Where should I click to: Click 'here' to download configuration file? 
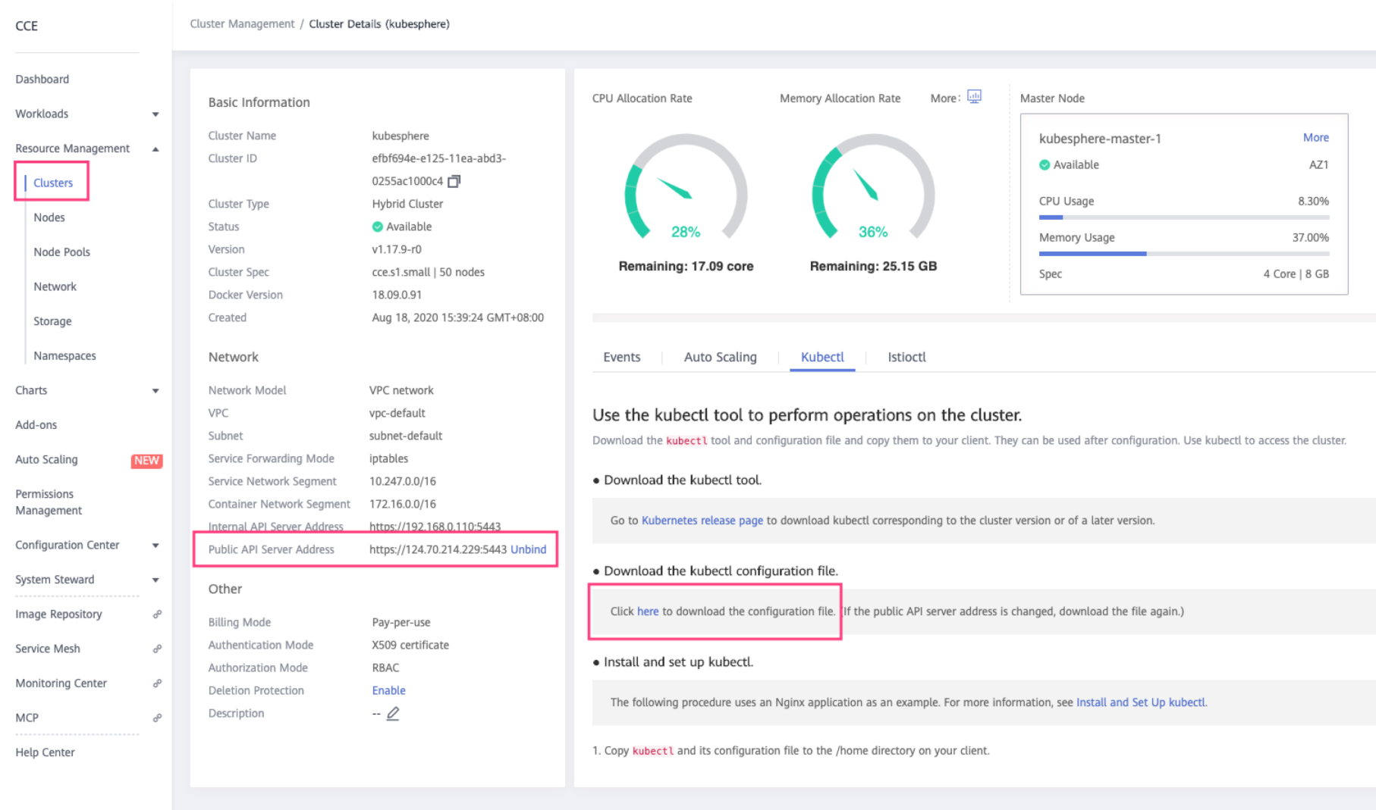[x=647, y=611]
